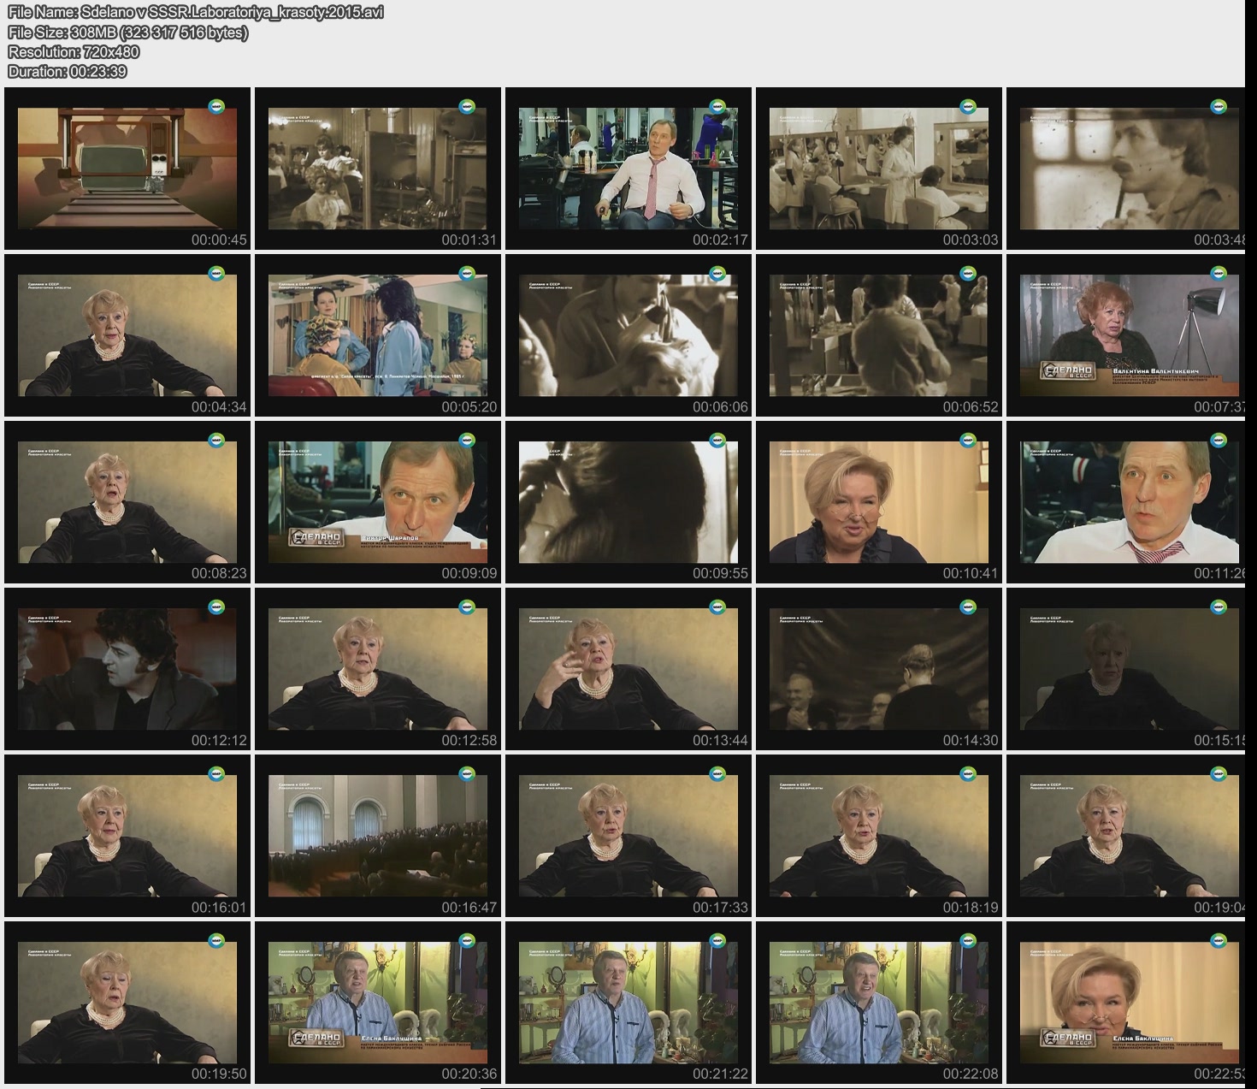Open the thumbnail at 00:12:12
Viewport: 1257px width, 1089px height.
click(127, 669)
